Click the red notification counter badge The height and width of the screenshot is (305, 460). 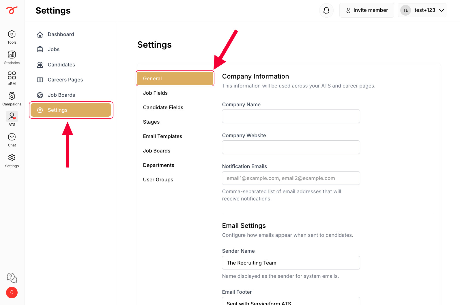(x=12, y=293)
